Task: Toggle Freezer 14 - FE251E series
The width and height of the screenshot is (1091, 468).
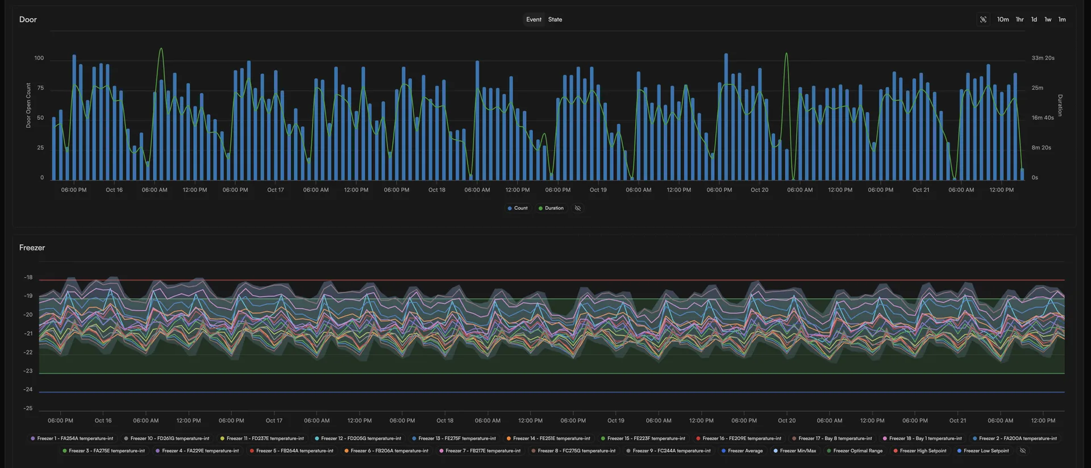Action: [x=548, y=438]
